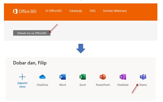Open the Teams app icon

pos(143,77)
